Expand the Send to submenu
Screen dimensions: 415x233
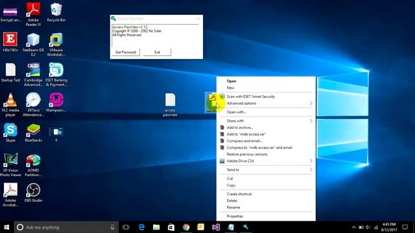tap(266, 170)
